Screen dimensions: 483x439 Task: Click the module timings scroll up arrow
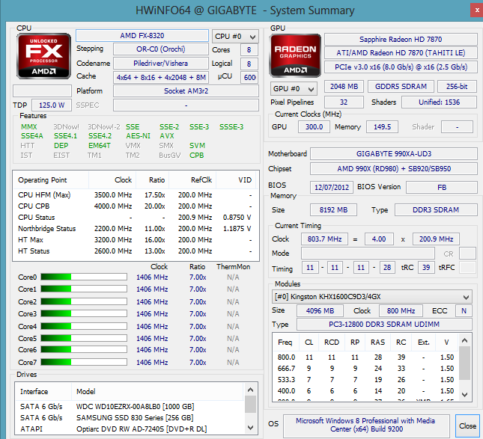click(465, 340)
